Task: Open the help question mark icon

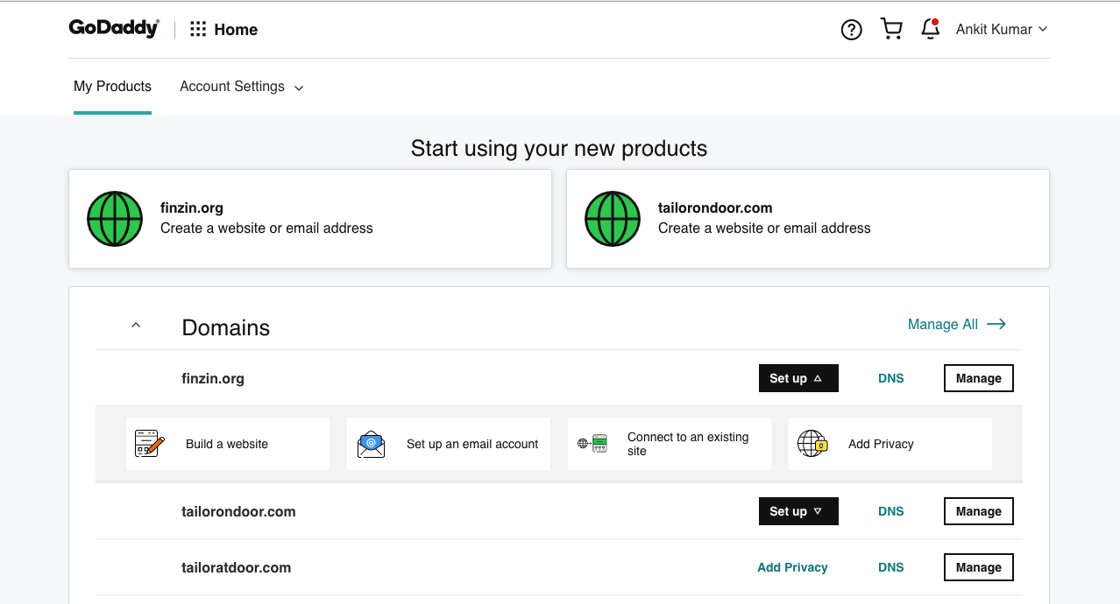Action: pyautogui.click(x=851, y=30)
